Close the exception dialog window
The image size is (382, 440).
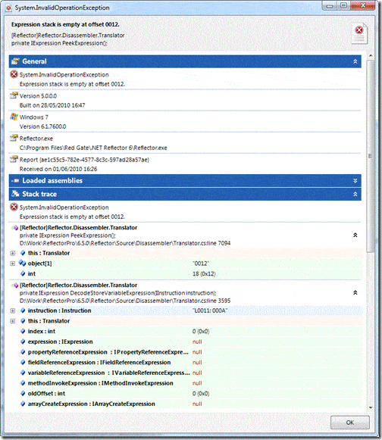[362, 5]
